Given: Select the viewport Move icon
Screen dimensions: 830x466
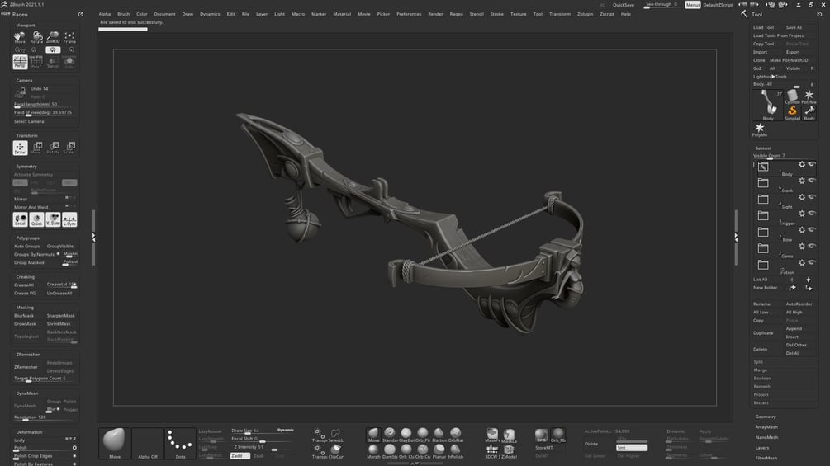Looking at the screenshot, I should 20,37.
